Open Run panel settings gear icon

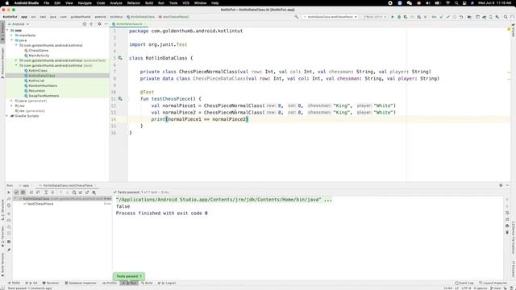click(501, 185)
